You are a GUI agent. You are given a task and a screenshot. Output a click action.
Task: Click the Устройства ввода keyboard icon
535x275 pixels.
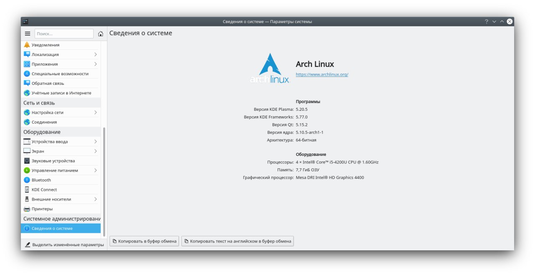[27, 141]
